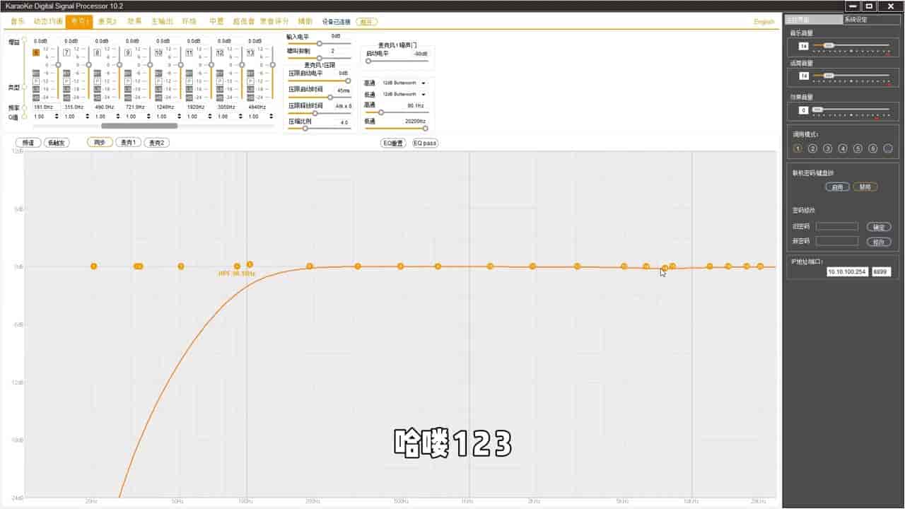905x509 pixels.
Task: Select EQ band 13 number box
Action: [x=250, y=52]
